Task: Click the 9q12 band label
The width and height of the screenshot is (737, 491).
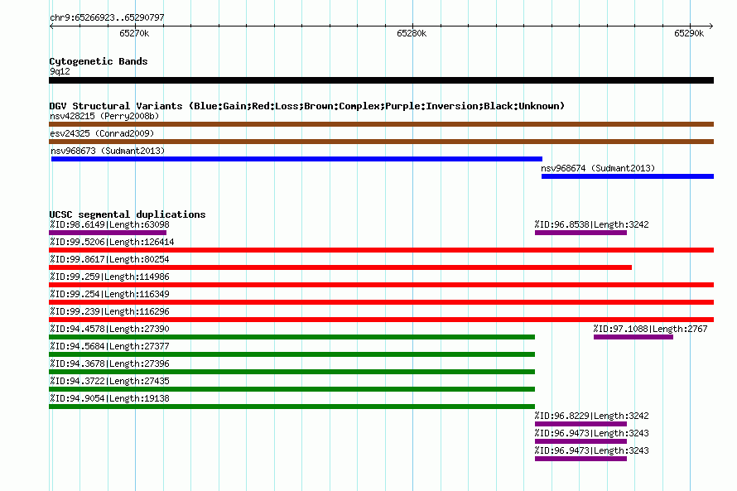Action: click(x=60, y=71)
